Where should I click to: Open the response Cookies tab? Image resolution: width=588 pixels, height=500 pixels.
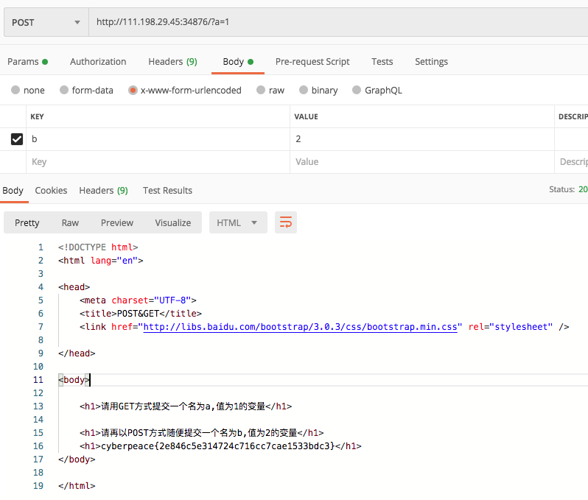point(51,191)
